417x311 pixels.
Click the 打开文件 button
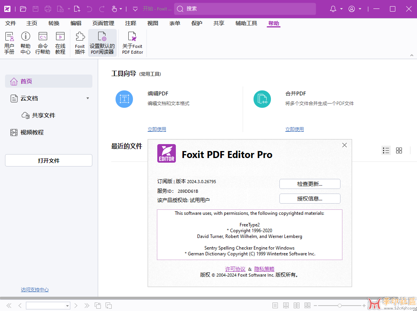(x=49, y=161)
